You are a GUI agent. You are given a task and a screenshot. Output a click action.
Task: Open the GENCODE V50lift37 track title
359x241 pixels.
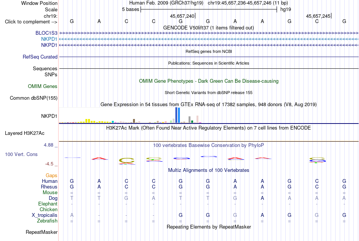[208, 28]
